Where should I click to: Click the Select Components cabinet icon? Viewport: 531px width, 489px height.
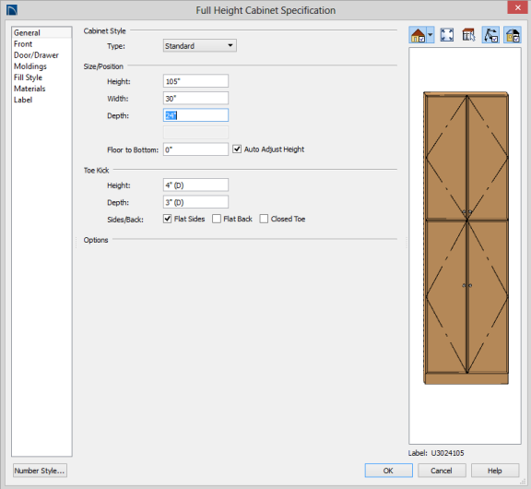[468, 35]
